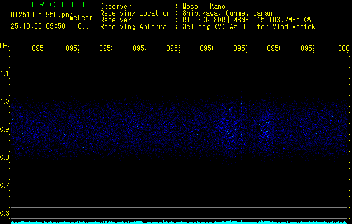Viewport: 352px width, 224px height.
Task: Click the 0.9 kHz frequency tick label
Action: click(x=4, y=129)
